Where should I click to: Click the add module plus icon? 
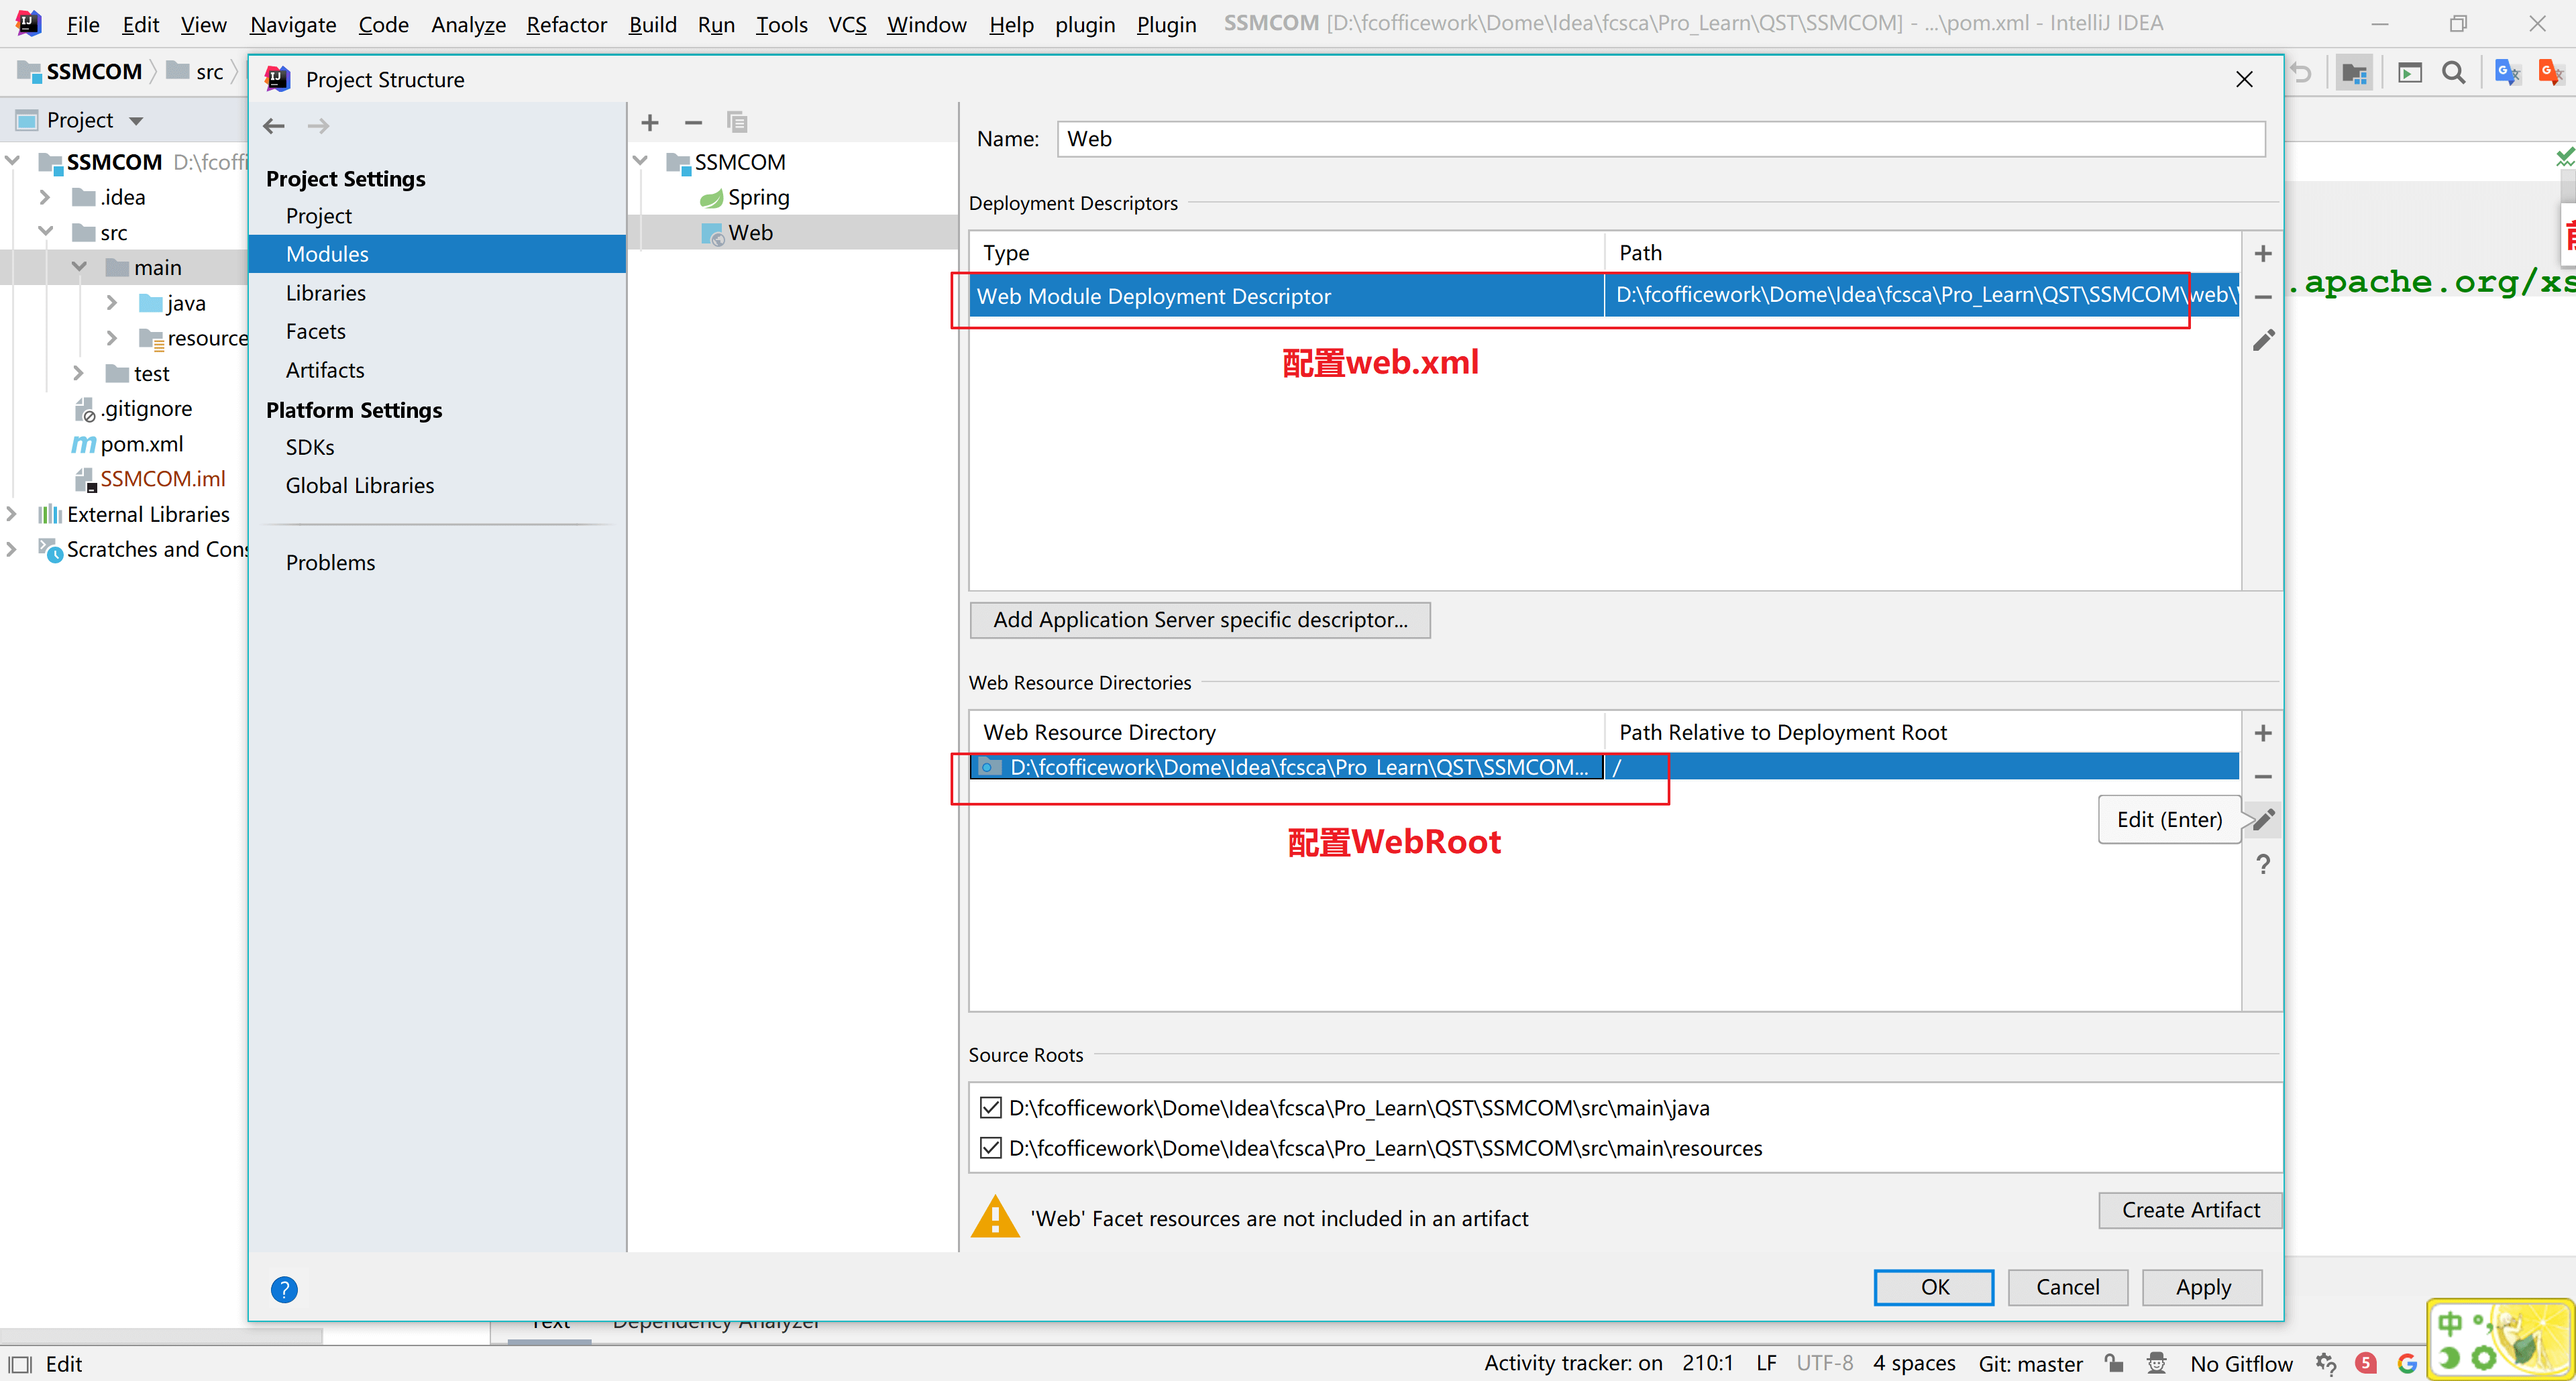(x=650, y=123)
